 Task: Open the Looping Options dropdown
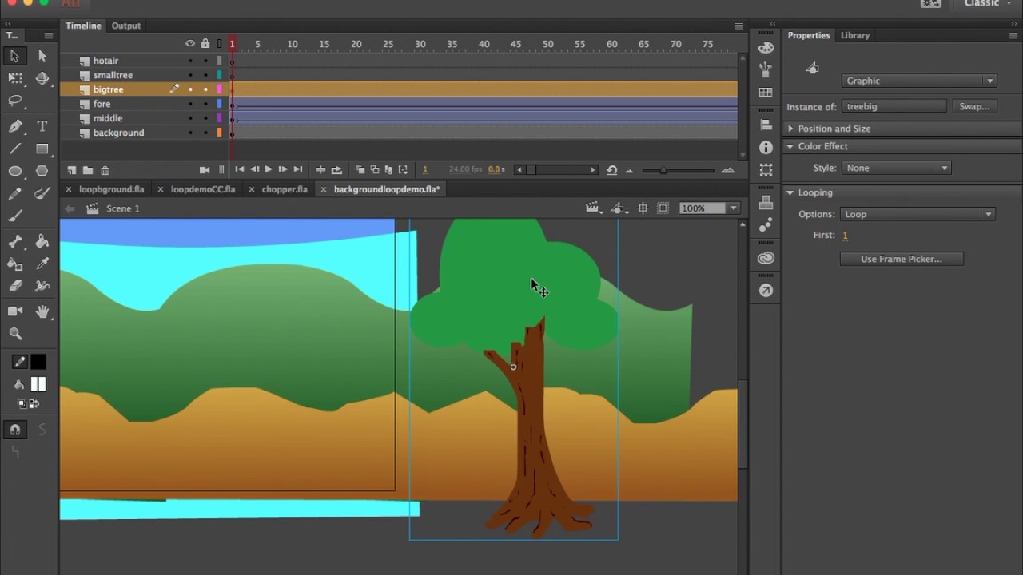918,214
